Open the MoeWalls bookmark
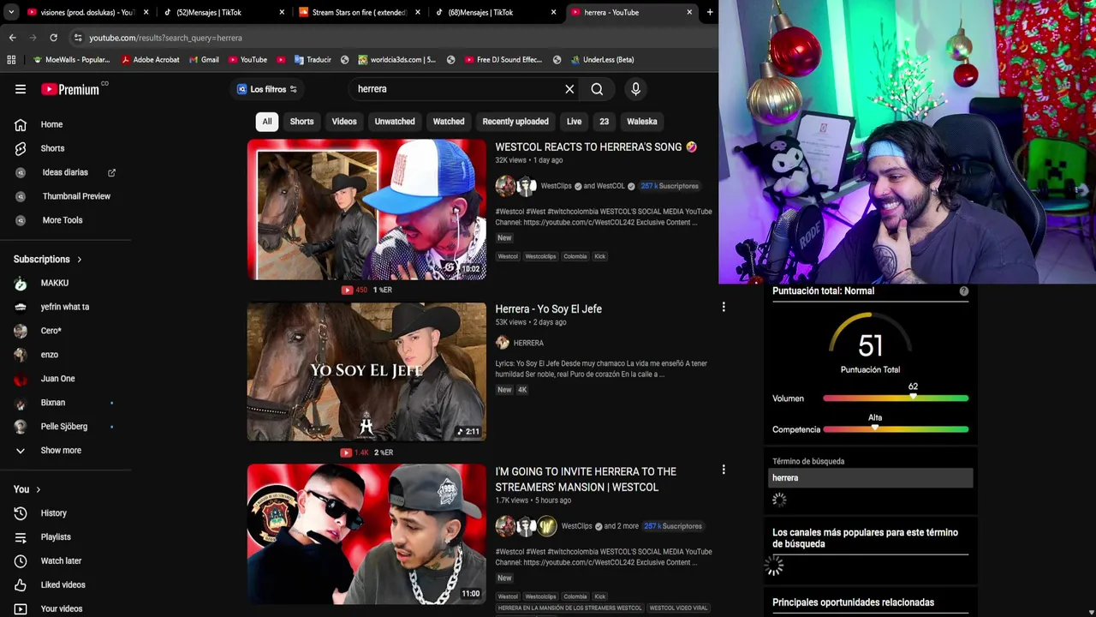The image size is (1096, 617). (71, 60)
